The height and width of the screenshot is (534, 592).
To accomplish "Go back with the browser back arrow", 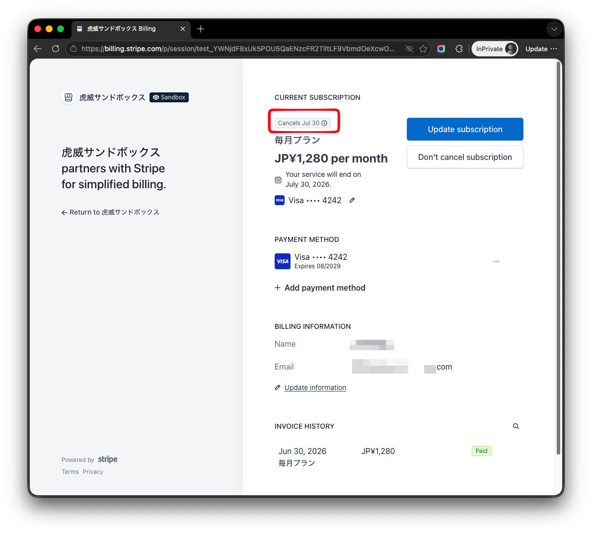I will pos(38,49).
